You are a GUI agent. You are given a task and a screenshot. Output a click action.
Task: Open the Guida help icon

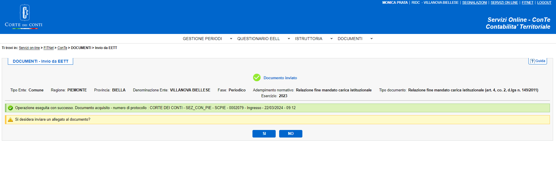click(537, 61)
